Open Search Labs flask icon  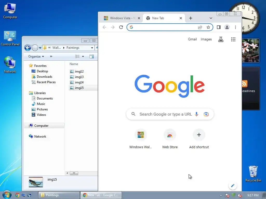[221, 39]
